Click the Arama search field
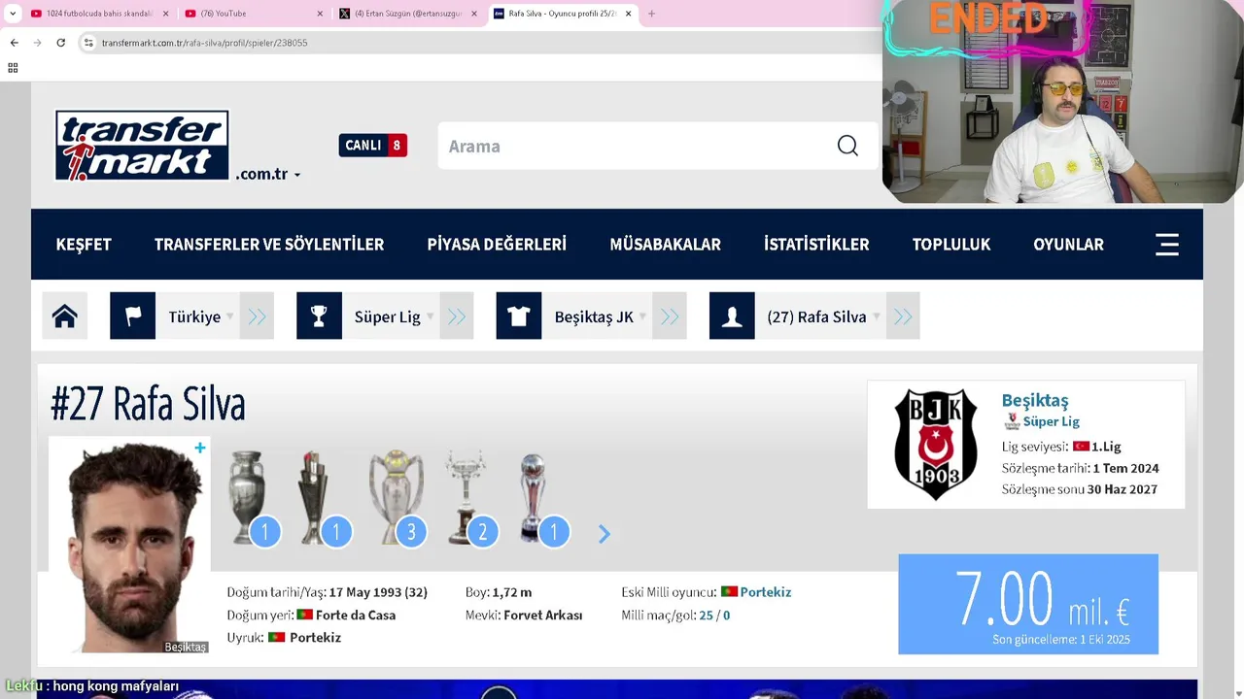Screen dimensions: 1244x699 632,146
